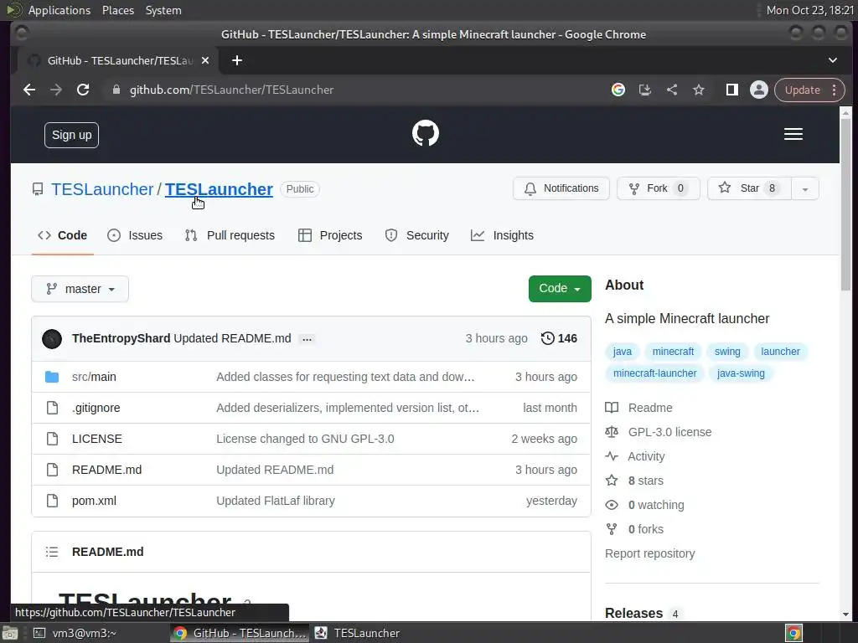The height and width of the screenshot is (643, 858).
Task: Click TheEntropyShard's avatar image
Action: tap(52, 339)
